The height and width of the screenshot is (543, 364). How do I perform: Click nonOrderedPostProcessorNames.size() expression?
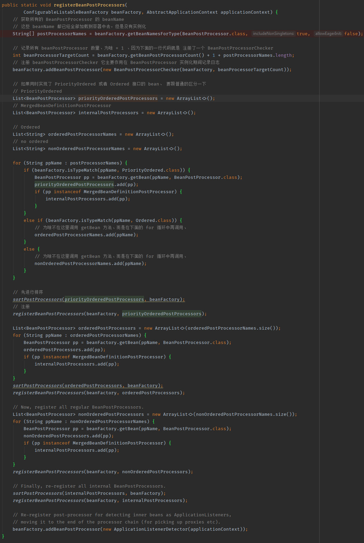pos(244,414)
